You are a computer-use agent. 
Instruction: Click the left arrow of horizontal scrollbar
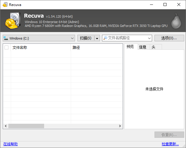(6, 126)
